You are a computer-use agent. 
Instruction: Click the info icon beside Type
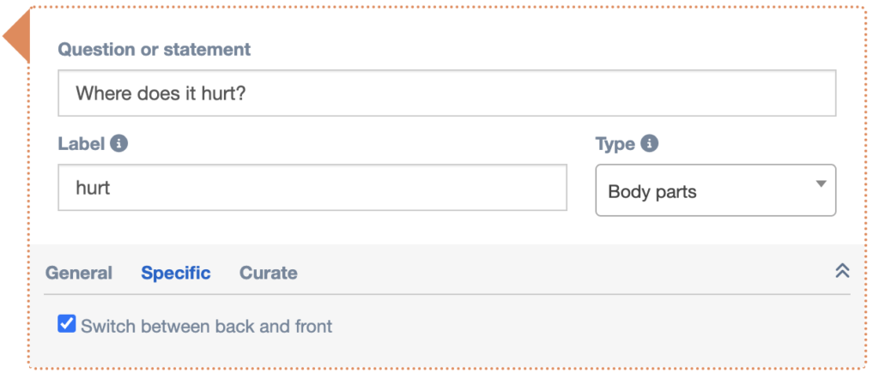click(x=650, y=143)
